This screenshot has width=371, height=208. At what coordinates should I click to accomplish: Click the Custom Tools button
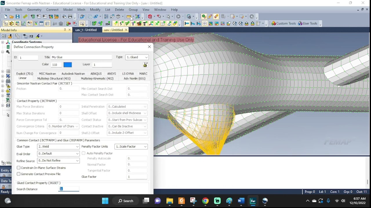tap(283, 23)
